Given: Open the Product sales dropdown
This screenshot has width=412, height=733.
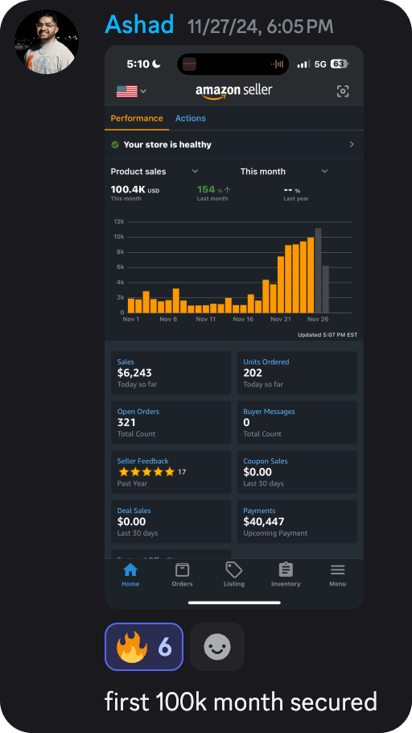Looking at the screenshot, I should point(154,172).
